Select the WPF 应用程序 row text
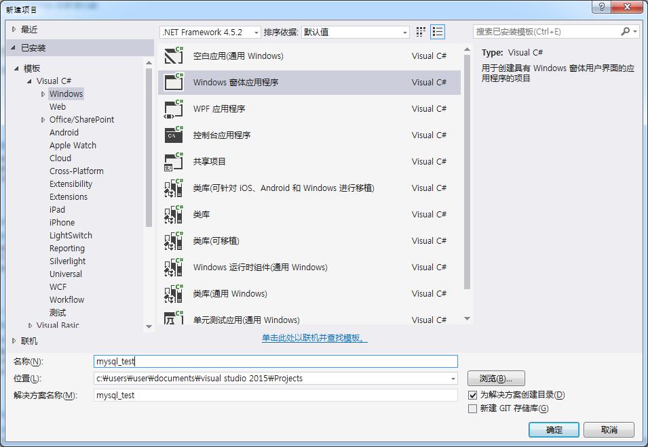 click(x=219, y=109)
